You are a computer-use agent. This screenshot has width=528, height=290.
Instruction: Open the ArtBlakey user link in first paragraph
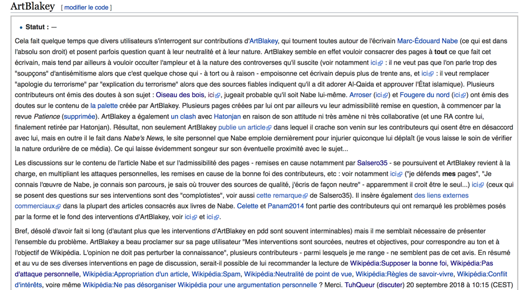(263, 41)
